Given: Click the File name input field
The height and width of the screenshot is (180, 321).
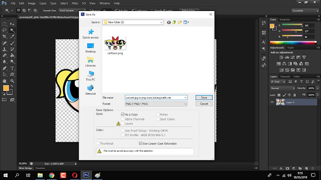Looking at the screenshot, I should tap(156, 97).
